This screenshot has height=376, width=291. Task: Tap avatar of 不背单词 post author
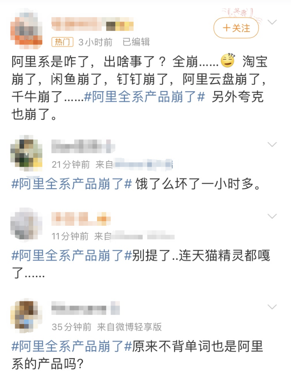point(27,315)
